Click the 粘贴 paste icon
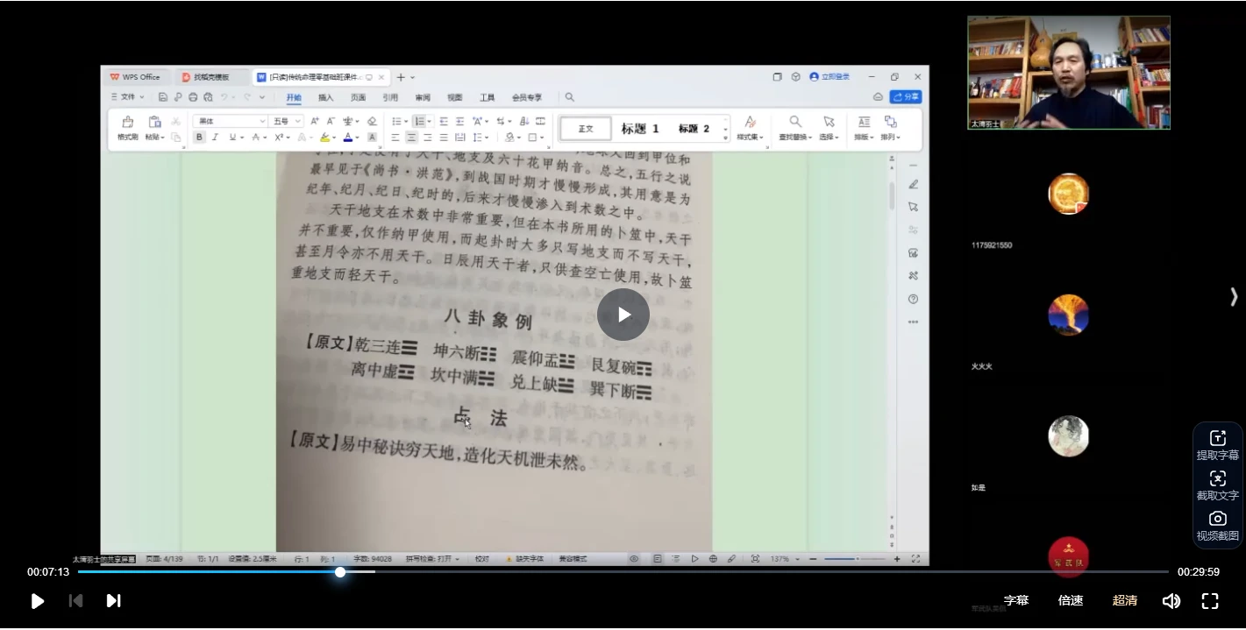The width and height of the screenshot is (1246, 630). [x=155, y=128]
